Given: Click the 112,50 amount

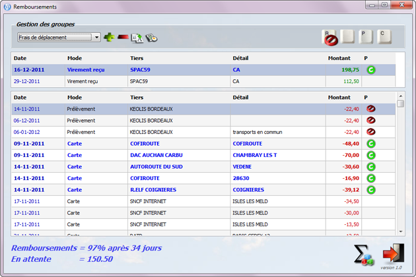Looking at the screenshot, I should pos(351,81).
